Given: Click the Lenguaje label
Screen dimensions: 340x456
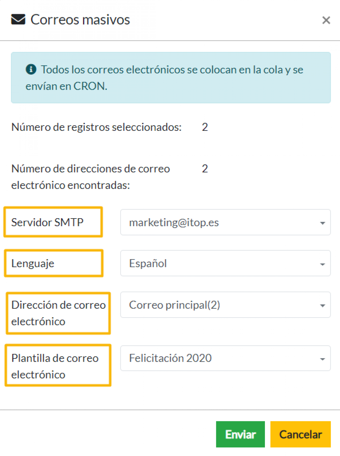Looking at the screenshot, I should [x=33, y=263].
